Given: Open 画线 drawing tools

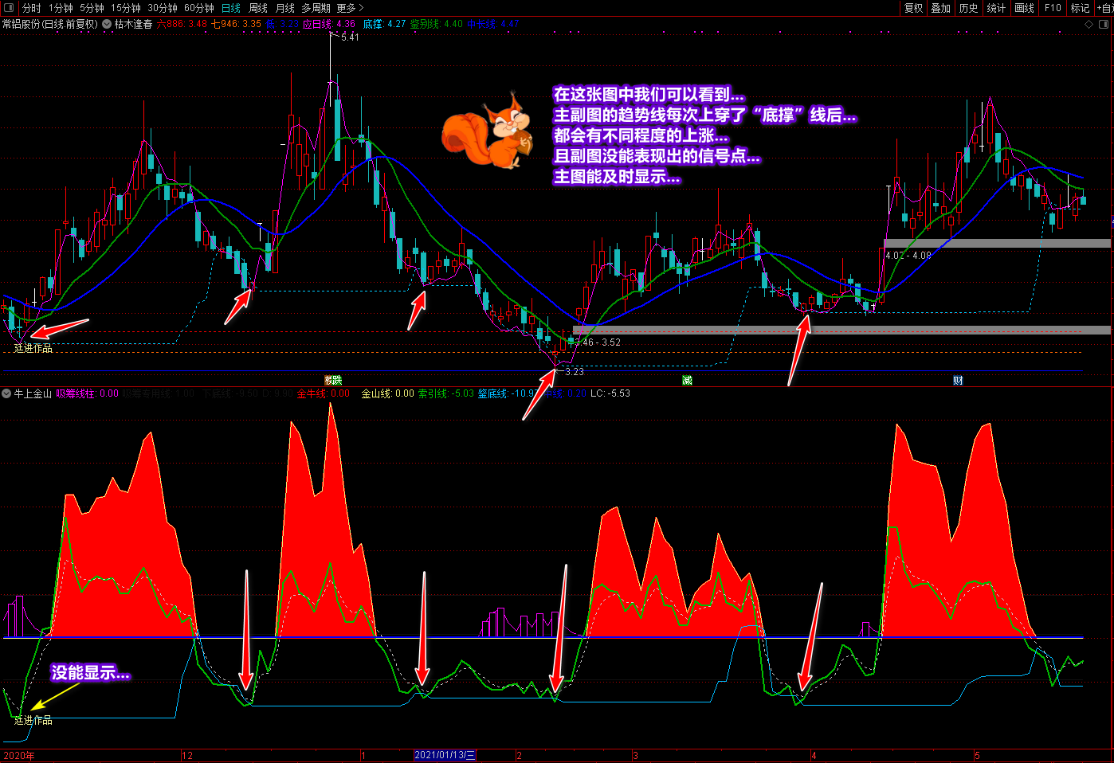Looking at the screenshot, I should click(1024, 8).
